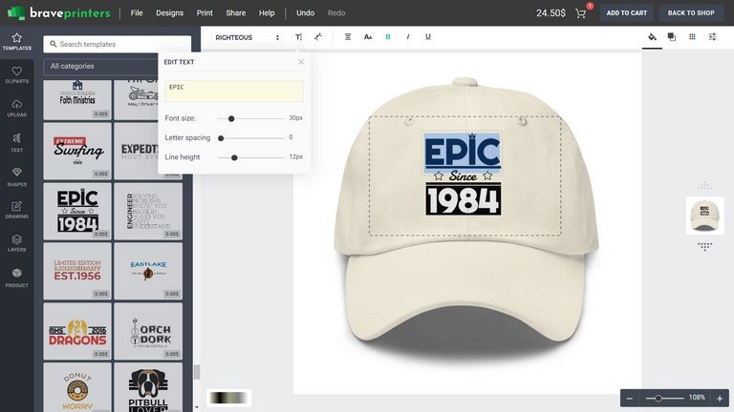
Task: Click the Add to Cart button
Action: pyautogui.click(x=626, y=13)
